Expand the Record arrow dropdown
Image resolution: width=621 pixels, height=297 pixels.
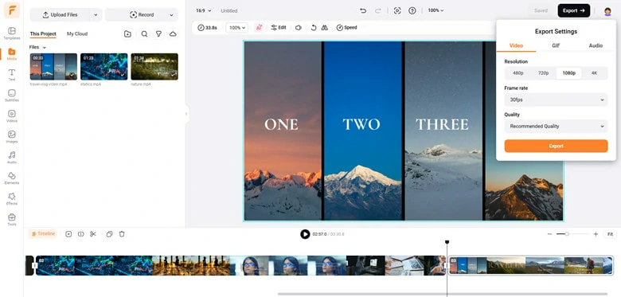click(171, 14)
